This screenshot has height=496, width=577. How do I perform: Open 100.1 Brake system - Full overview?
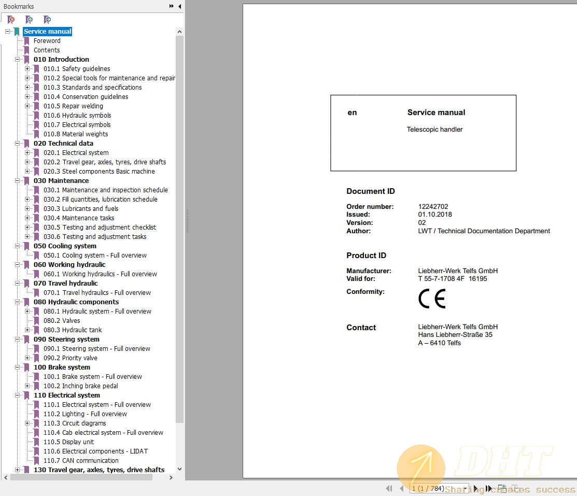pos(92,377)
